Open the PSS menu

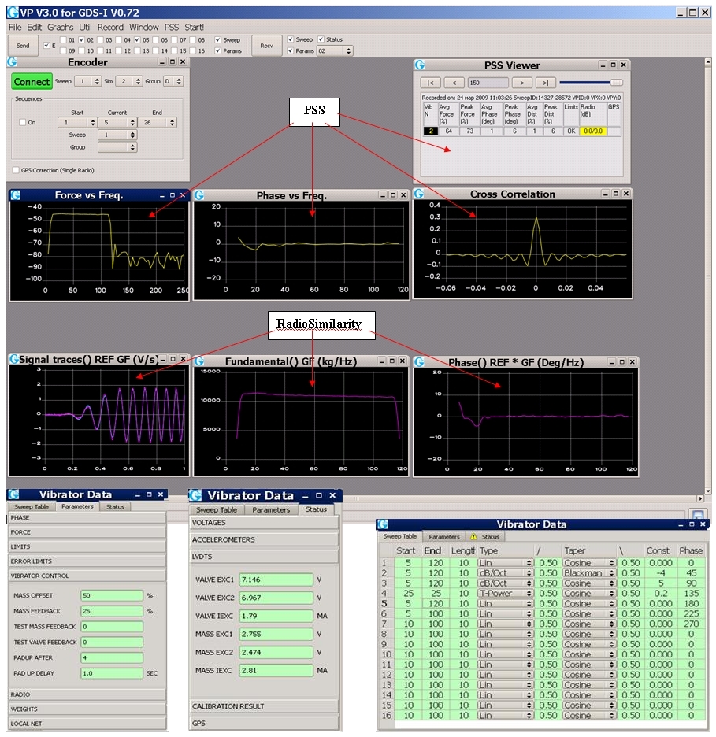coord(172,28)
